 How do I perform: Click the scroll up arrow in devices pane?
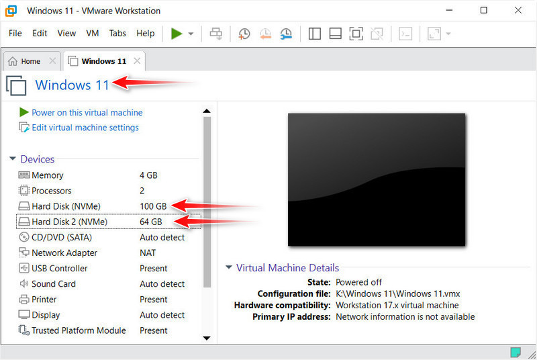tap(207, 111)
